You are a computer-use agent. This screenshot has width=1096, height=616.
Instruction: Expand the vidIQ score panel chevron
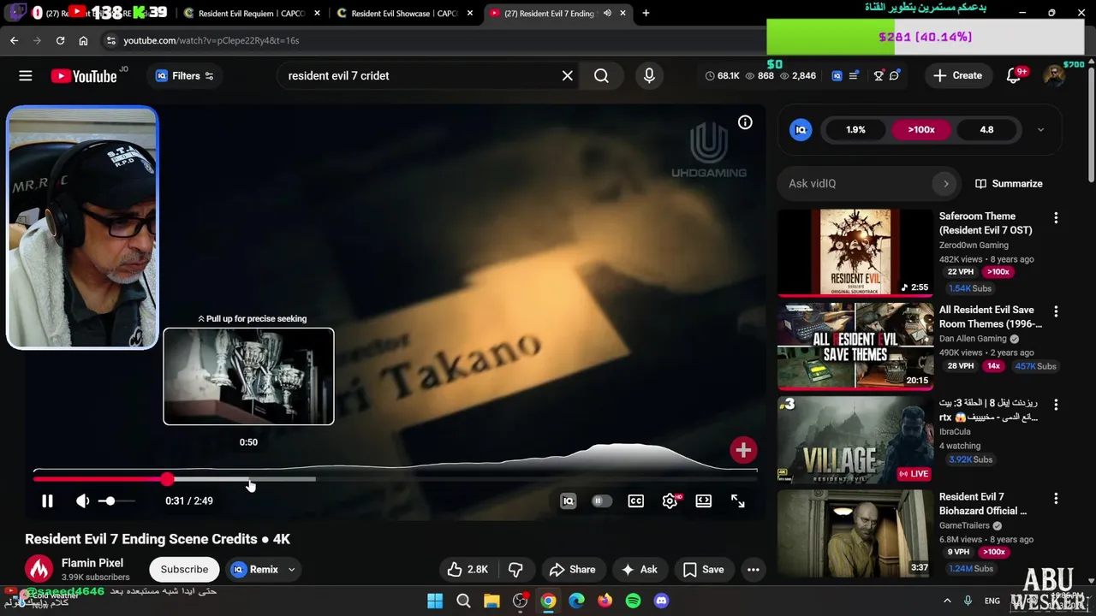coord(1040,130)
